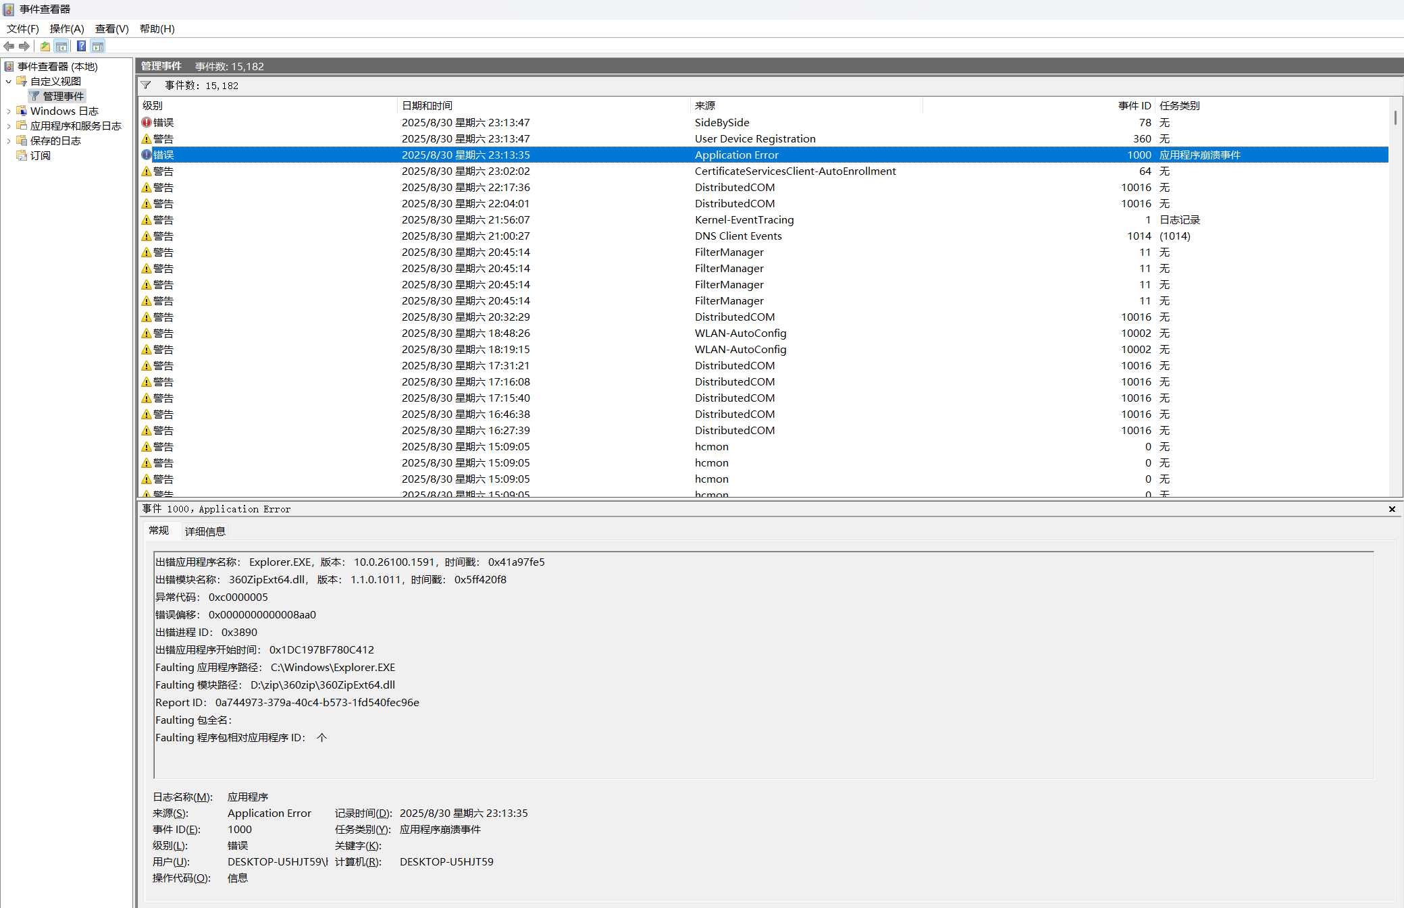Expand the Windows 日志 tree node
Image resolution: width=1404 pixels, height=908 pixels.
pos(8,111)
